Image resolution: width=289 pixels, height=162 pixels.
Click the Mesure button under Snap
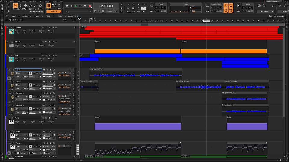pyautogui.click(x=54, y=11)
